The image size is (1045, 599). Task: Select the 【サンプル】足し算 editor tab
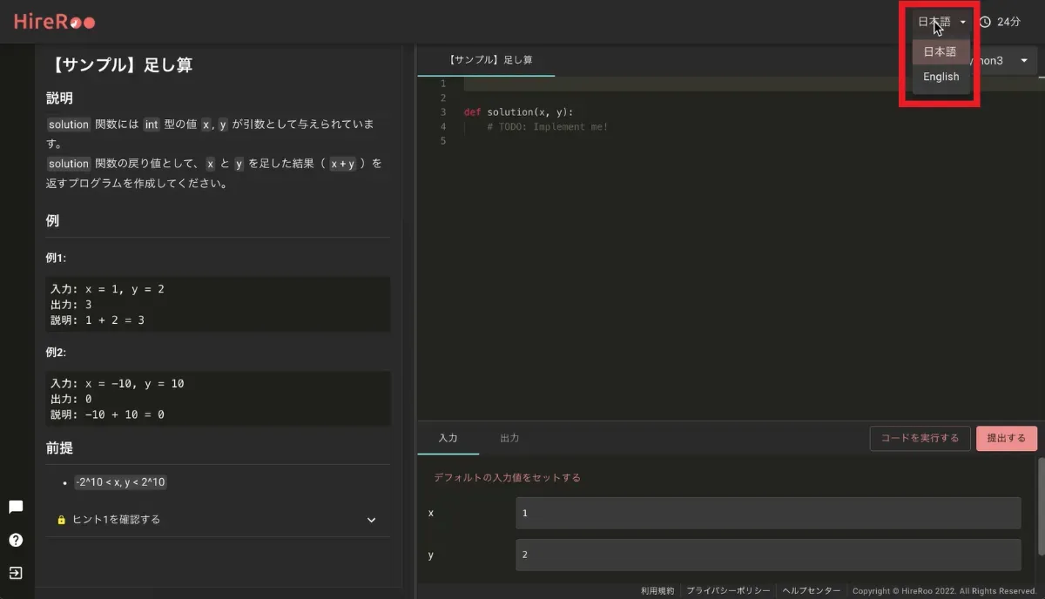pyautogui.click(x=489, y=60)
